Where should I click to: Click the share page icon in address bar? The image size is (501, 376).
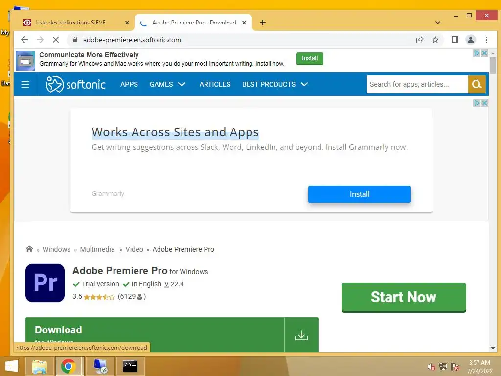click(420, 40)
